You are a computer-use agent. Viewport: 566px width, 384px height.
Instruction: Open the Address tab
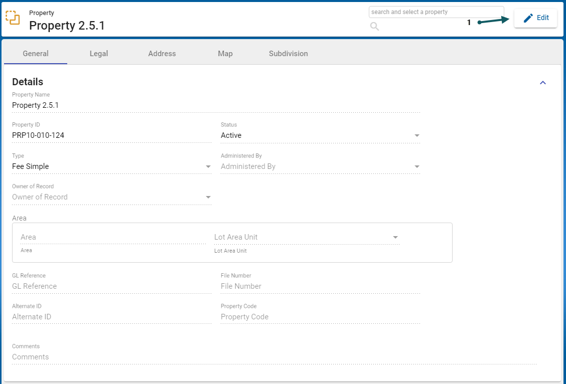pyautogui.click(x=162, y=54)
